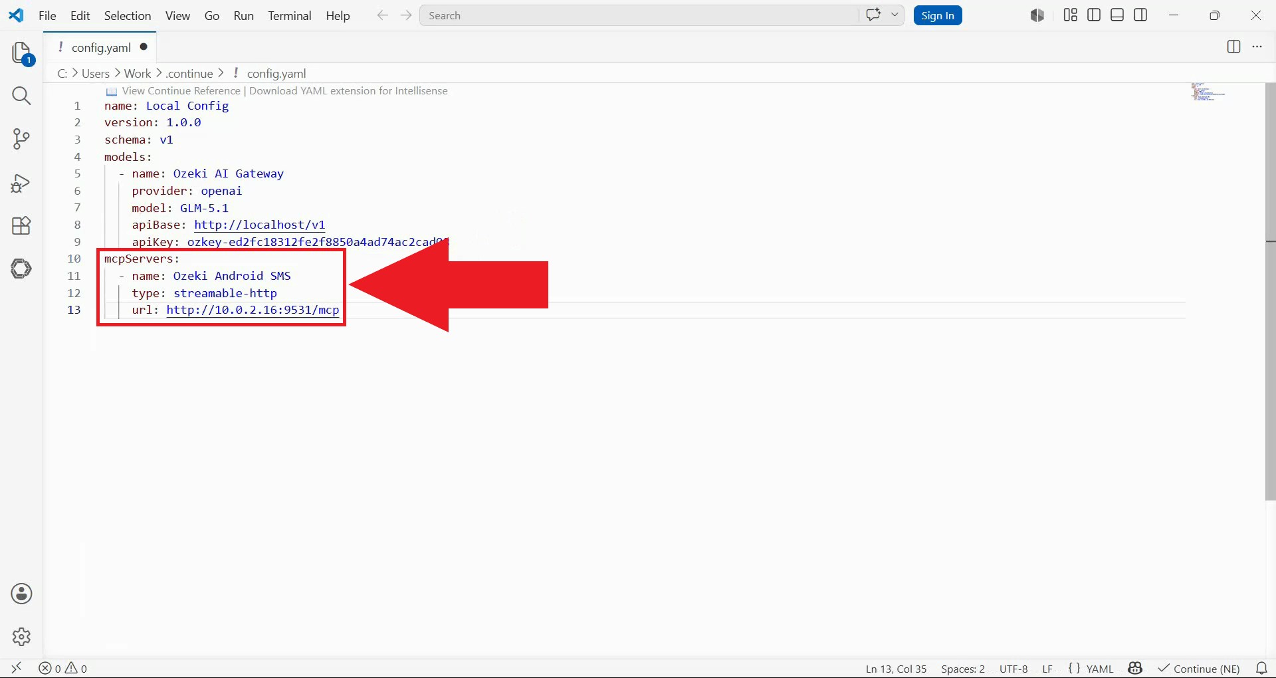Image resolution: width=1276 pixels, height=678 pixels.
Task: Change encoding via UTF-8 indicator
Action: click(x=1013, y=669)
